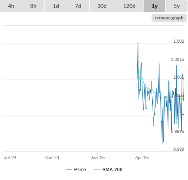Click the remove graph button
Viewport: 188px width, 180px height.
[169, 18]
